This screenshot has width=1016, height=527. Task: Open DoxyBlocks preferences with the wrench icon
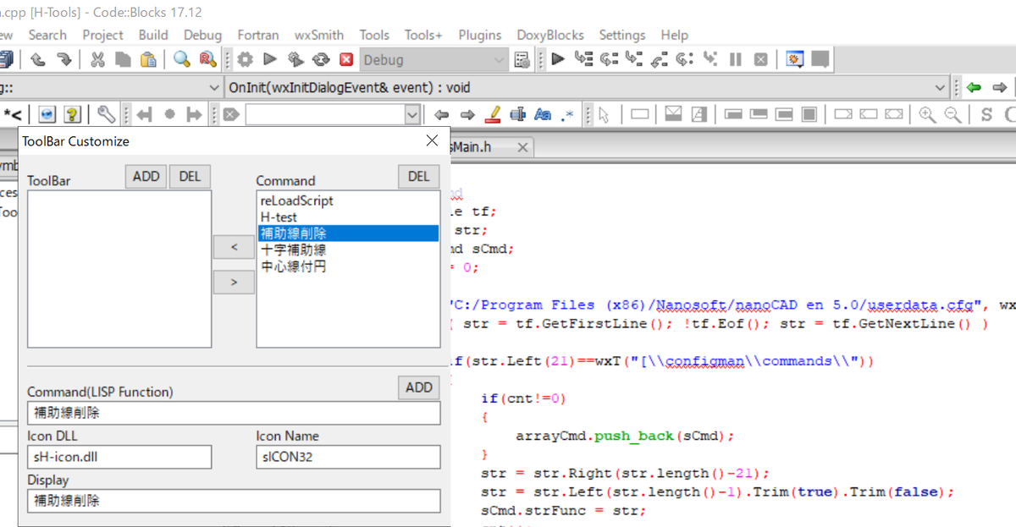[107, 114]
